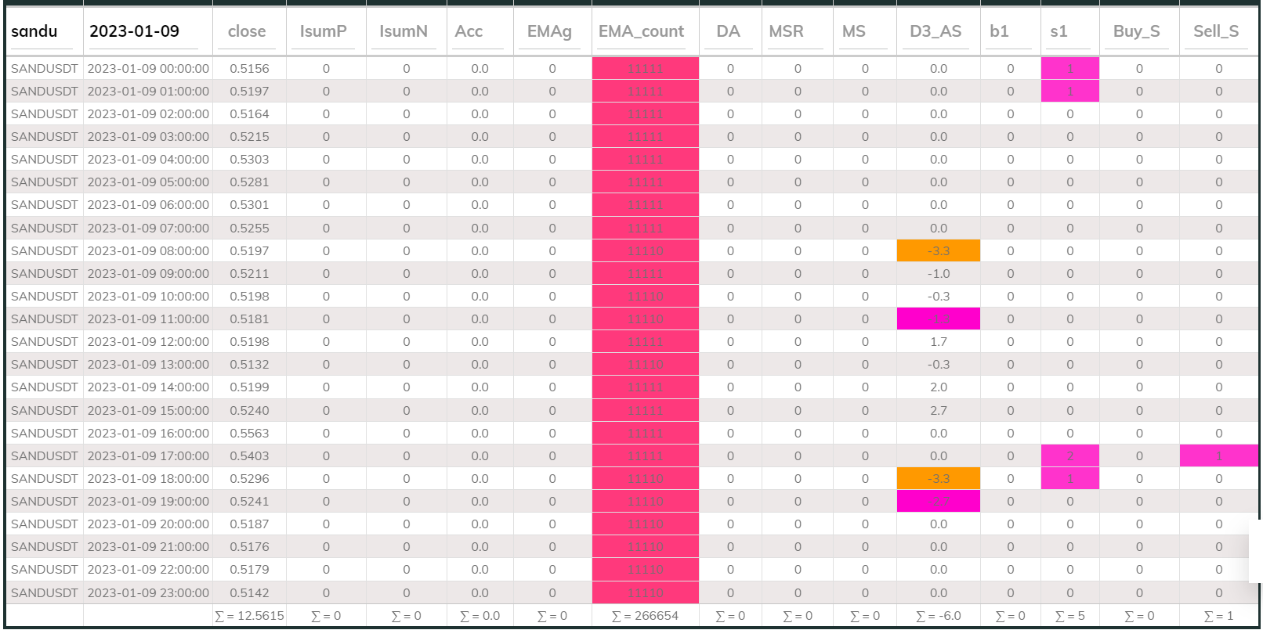Focus the EMA_count column filter field
Viewport: 1263px width, 630px height.
pos(644,32)
